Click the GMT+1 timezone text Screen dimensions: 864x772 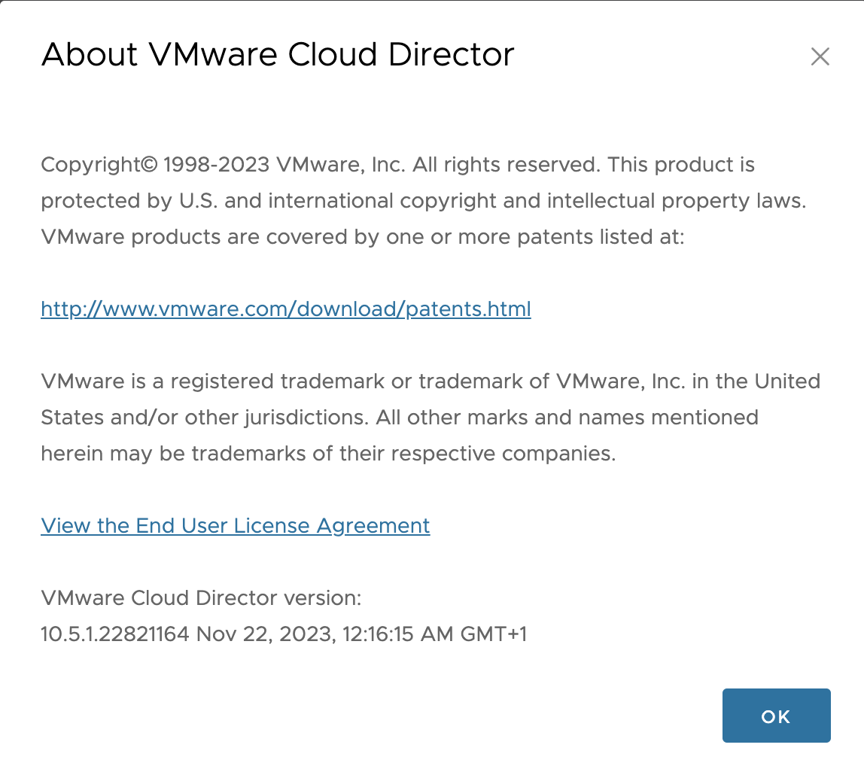[x=493, y=634]
